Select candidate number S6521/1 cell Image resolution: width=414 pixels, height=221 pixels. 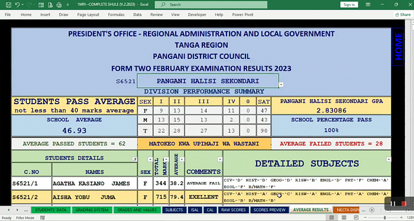(x=31, y=183)
